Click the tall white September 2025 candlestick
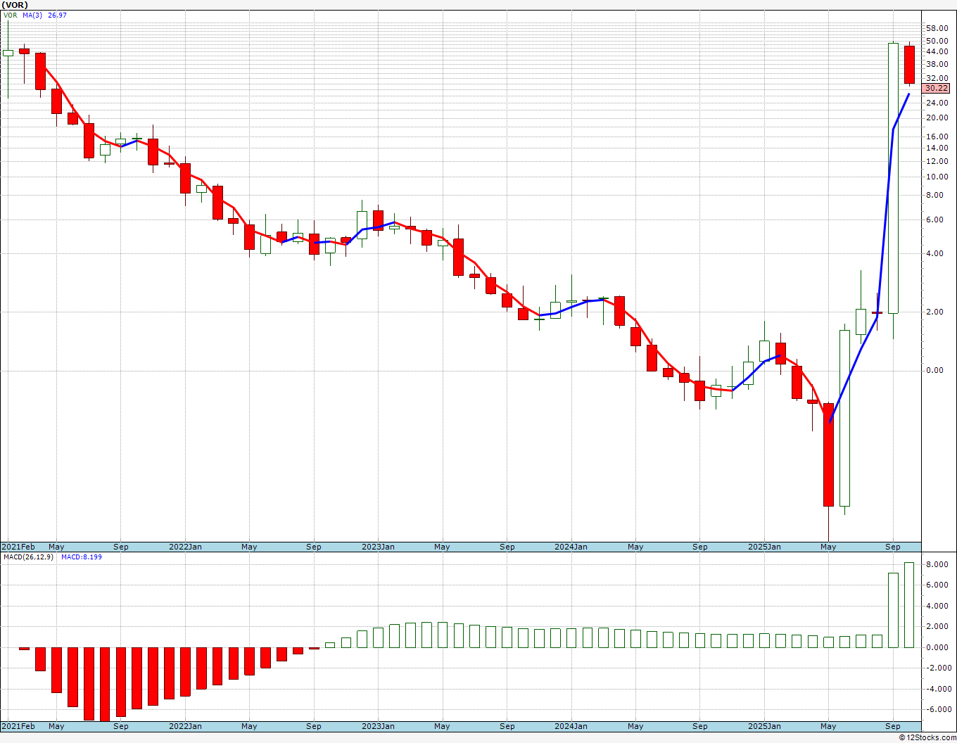Image resolution: width=957 pixels, height=743 pixels. coord(893,178)
